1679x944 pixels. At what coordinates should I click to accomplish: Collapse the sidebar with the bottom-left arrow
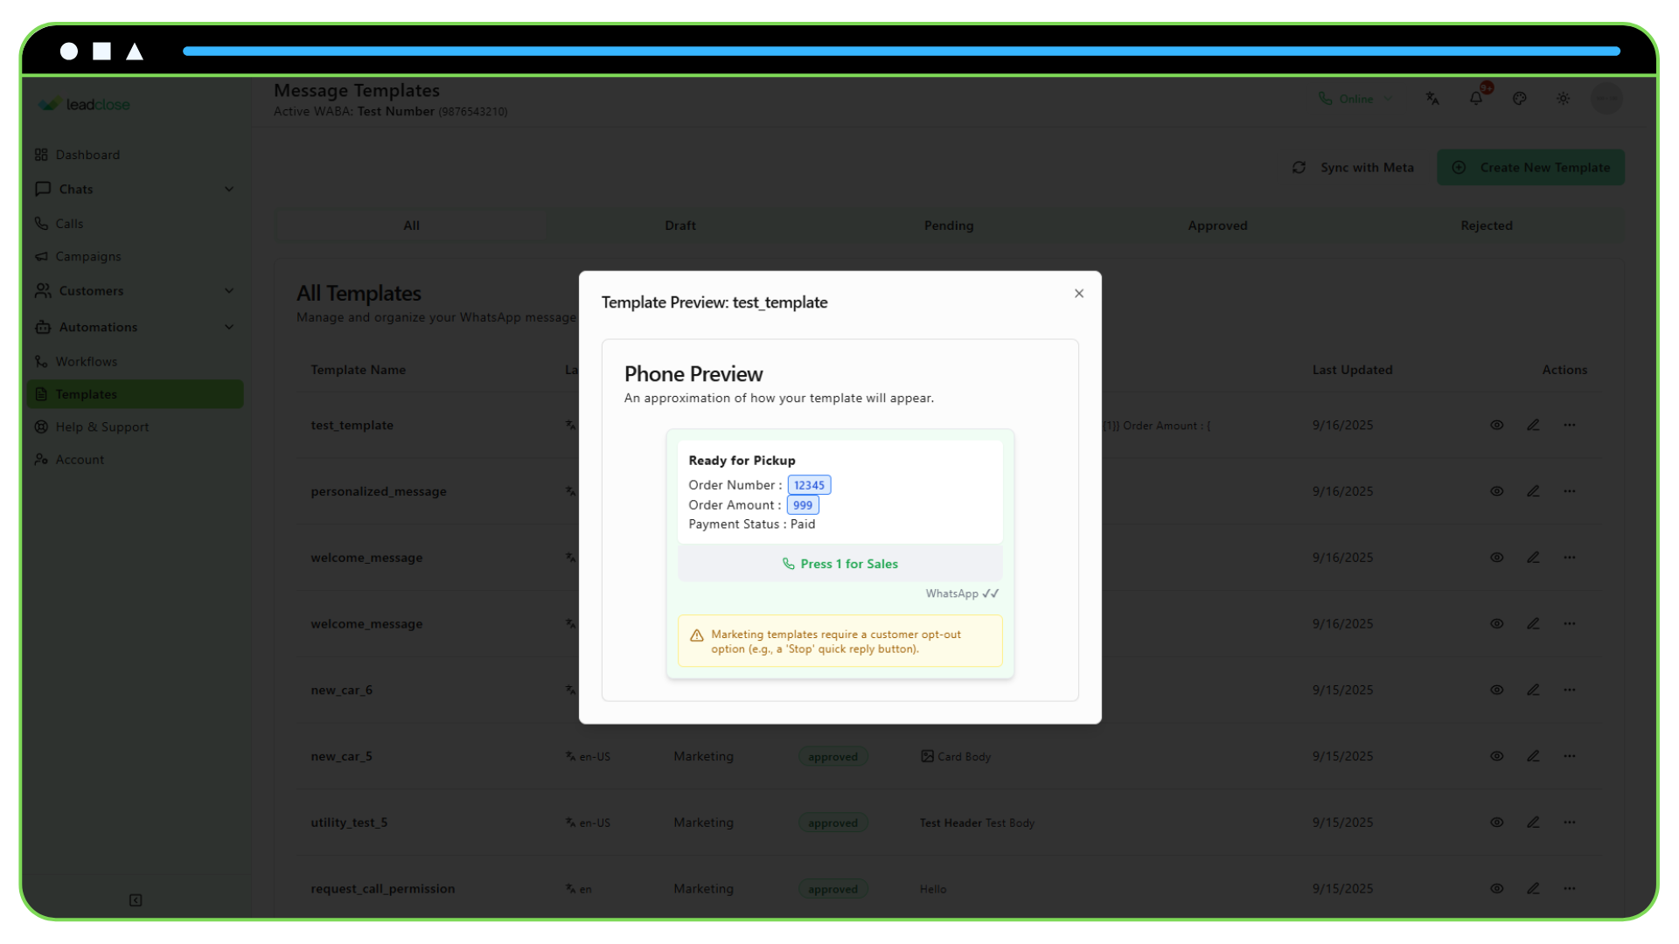[136, 899]
